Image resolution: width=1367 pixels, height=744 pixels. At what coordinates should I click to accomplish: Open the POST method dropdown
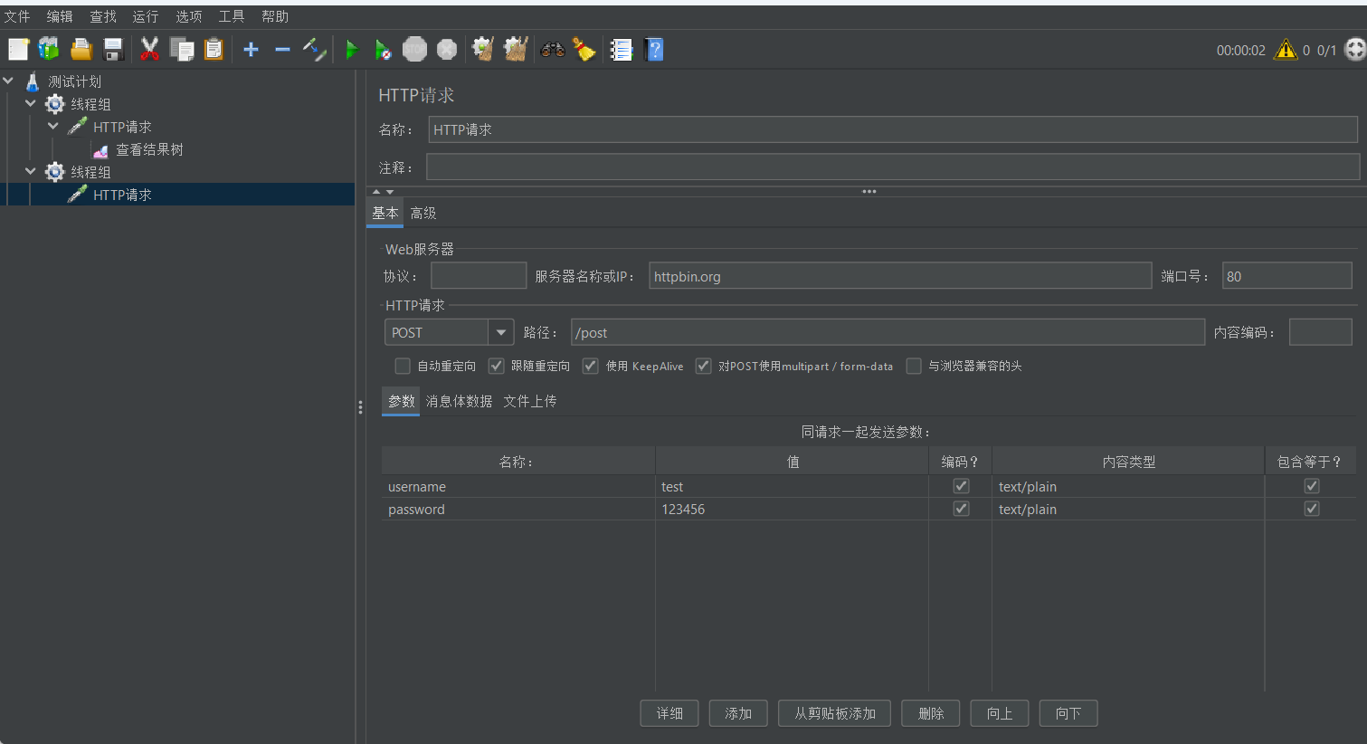coord(500,332)
